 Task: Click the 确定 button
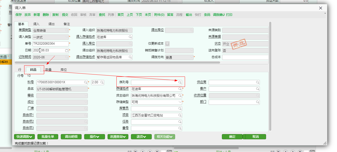click(x=232, y=137)
